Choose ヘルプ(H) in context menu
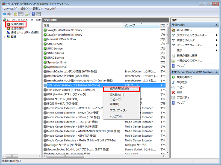 121,117
